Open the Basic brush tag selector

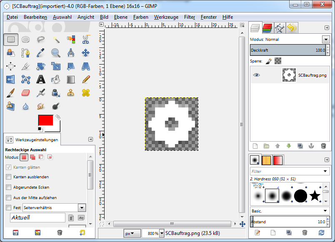[290, 211]
